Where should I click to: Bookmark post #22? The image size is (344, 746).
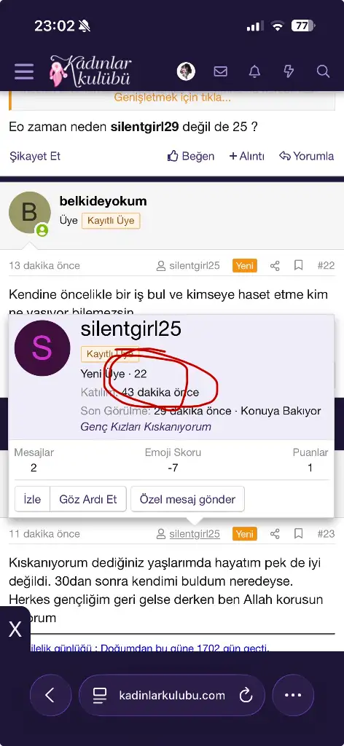(x=298, y=265)
